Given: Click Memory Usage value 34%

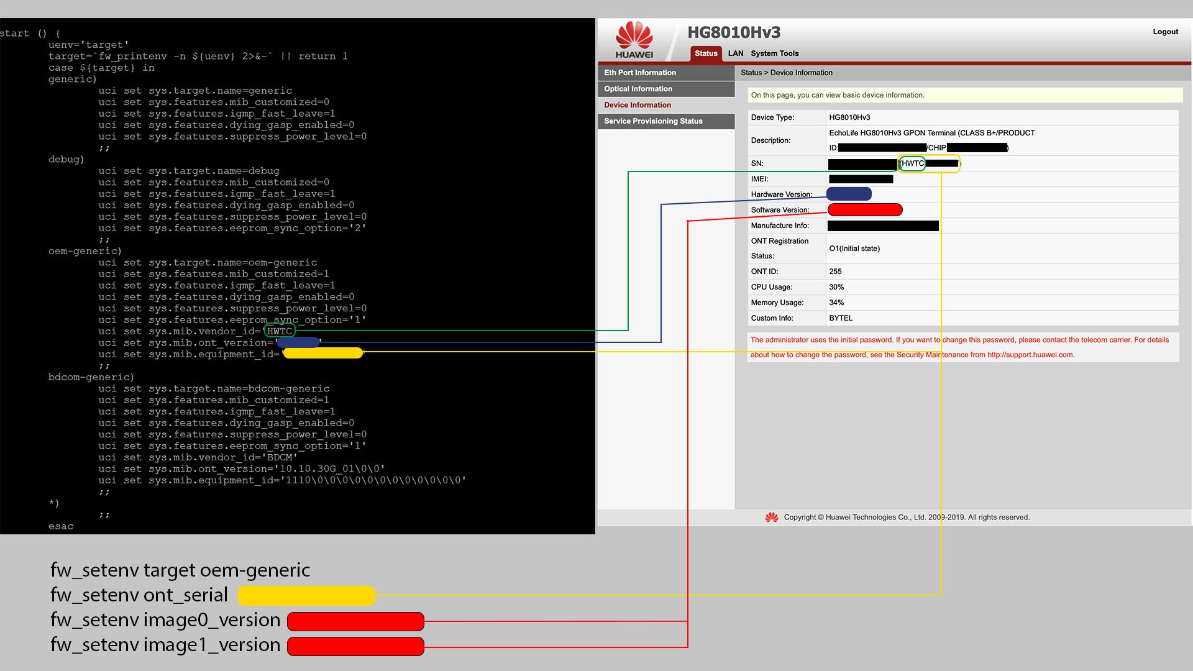Looking at the screenshot, I should [836, 303].
